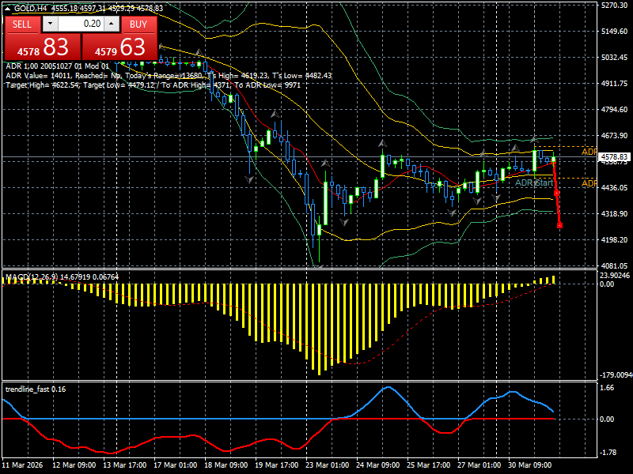Click the 0.20 volume input field

pyautogui.click(x=81, y=24)
